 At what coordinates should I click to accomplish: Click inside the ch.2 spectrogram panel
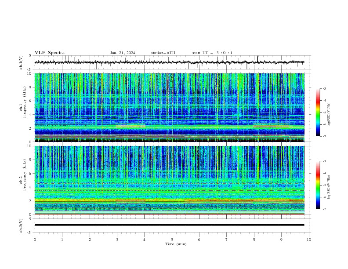pyautogui.click(x=170, y=180)
